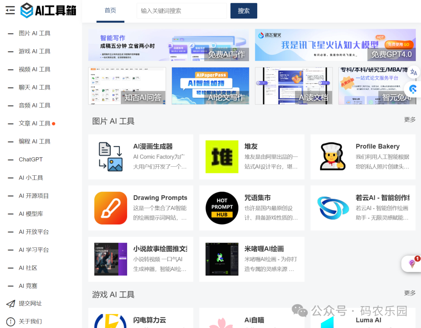Click the 堆友 yellow logo icon
The image size is (421, 328).
tap(222, 157)
